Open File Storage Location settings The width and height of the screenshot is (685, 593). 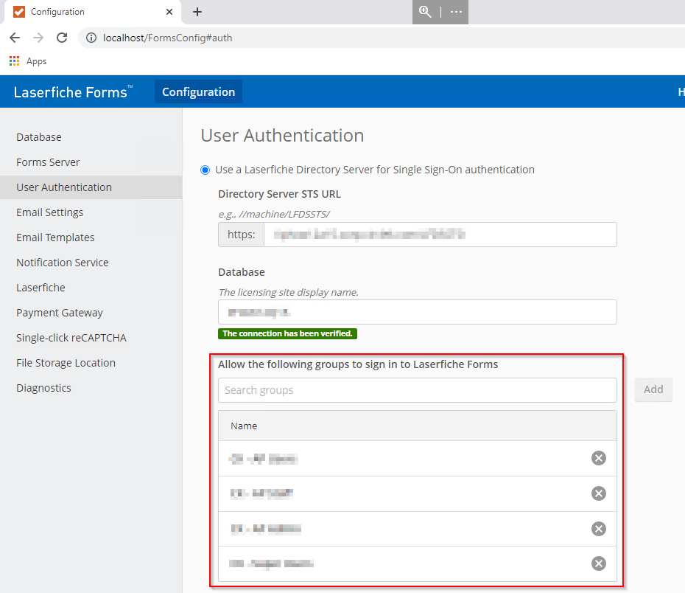pyautogui.click(x=91, y=363)
